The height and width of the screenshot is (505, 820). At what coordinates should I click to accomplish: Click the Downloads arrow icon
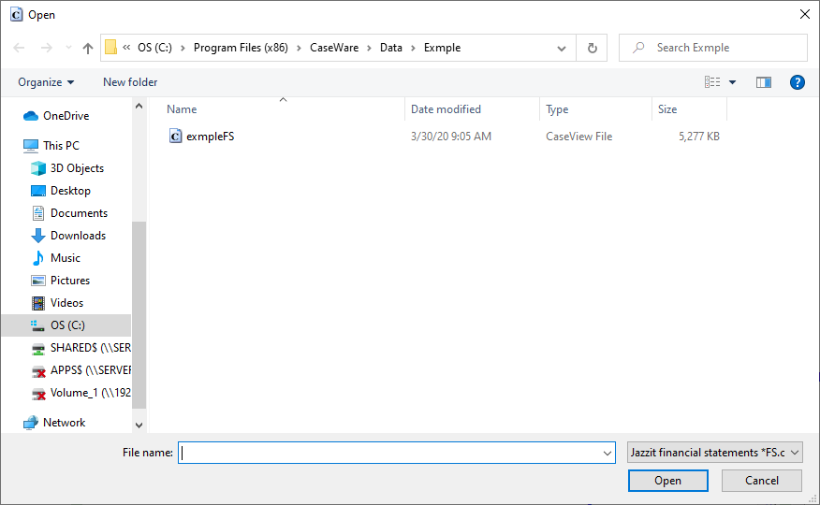tap(38, 236)
